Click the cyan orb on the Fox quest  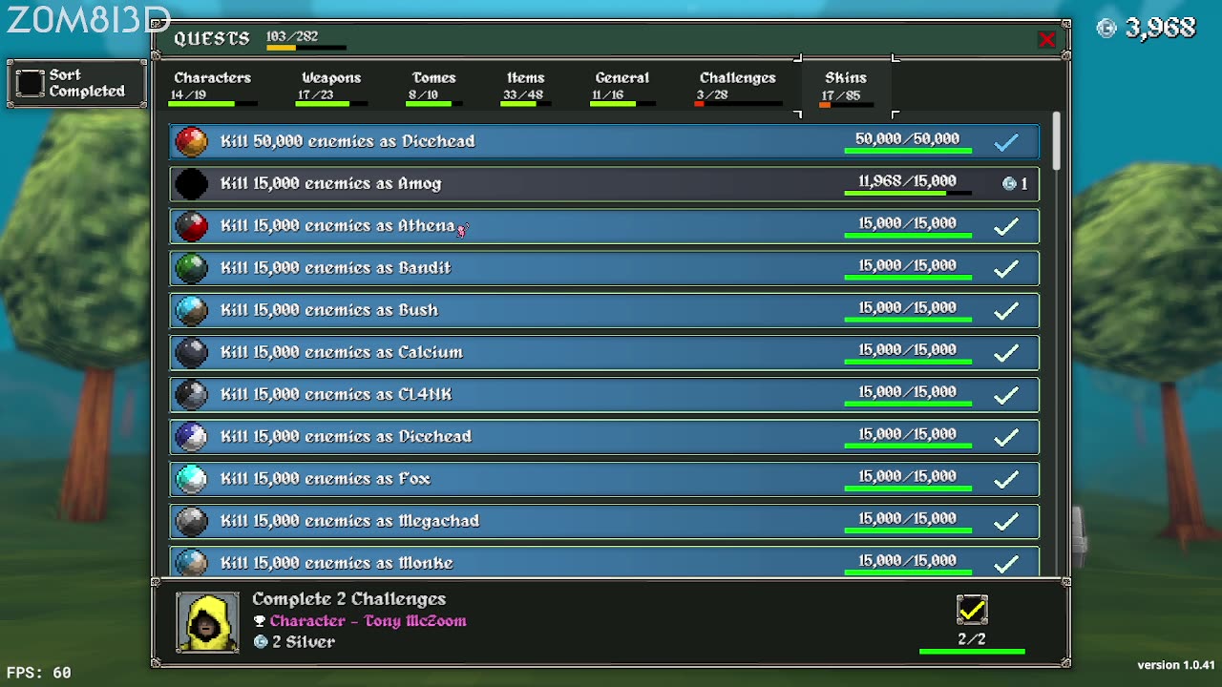[191, 478]
